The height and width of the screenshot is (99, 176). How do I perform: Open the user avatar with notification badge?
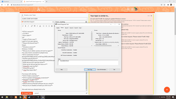(x=136, y=9)
